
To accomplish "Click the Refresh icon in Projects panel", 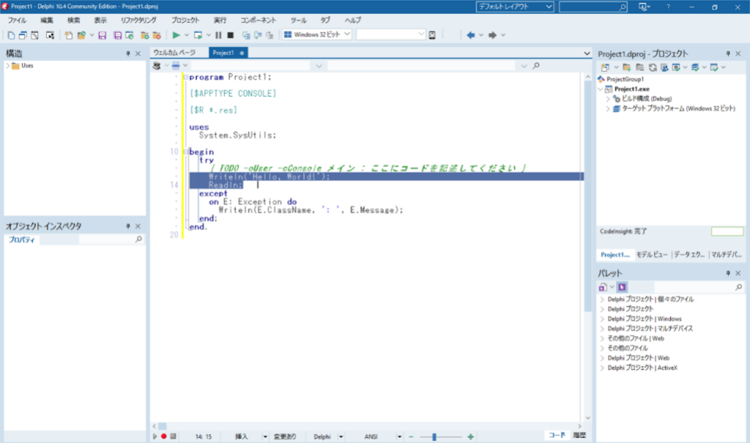I will tap(651, 67).
